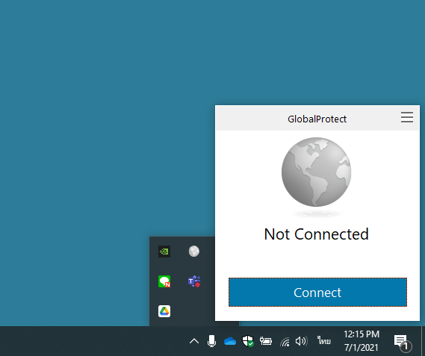The width and height of the screenshot is (425, 356).
Task: Open the GlobalProtect hamburger menu
Action: pyautogui.click(x=407, y=117)
